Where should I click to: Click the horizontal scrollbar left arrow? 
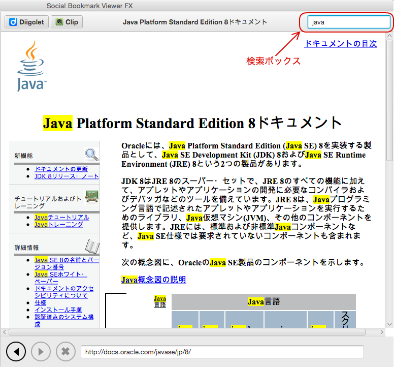click(x=5, y=332)
